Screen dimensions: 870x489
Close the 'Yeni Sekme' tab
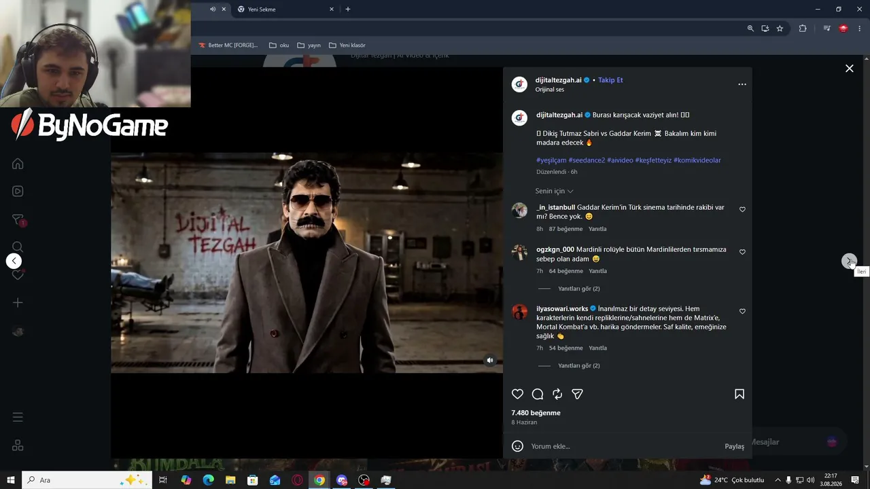point(332,10)
